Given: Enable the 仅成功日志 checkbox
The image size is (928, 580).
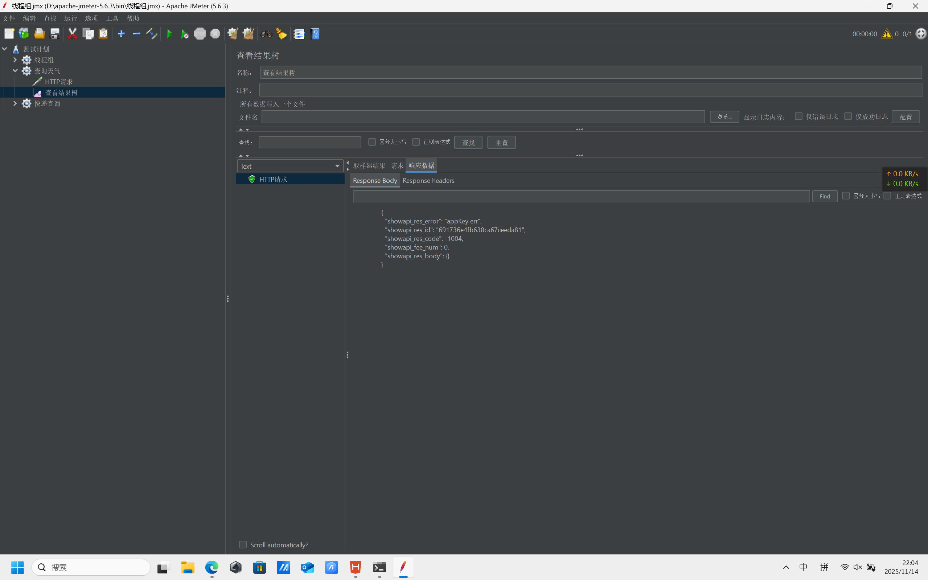Looking at the screenshot, I should pyautogui.click(x=848, y=116).
